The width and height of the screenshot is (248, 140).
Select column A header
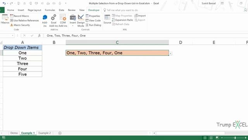22,42
